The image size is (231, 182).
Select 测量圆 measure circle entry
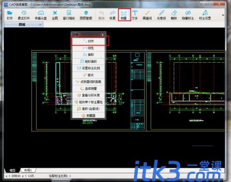click(x=89, y=116)
